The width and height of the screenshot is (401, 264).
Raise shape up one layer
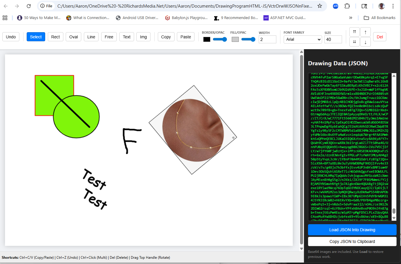(x=365, y=32)
